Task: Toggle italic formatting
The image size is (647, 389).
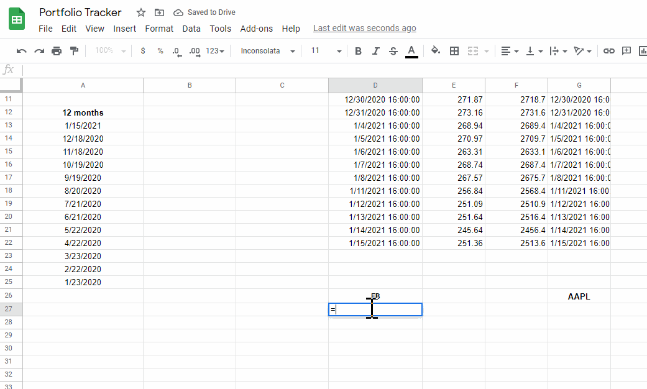Action: click(375, 51)
